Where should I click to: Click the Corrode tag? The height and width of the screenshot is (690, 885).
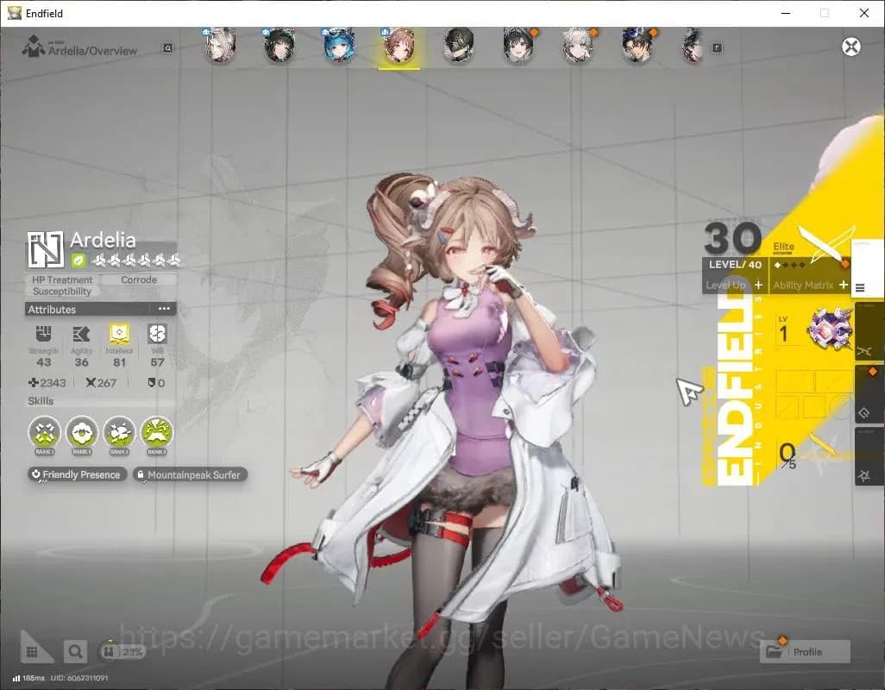click(x=139, y=279)
